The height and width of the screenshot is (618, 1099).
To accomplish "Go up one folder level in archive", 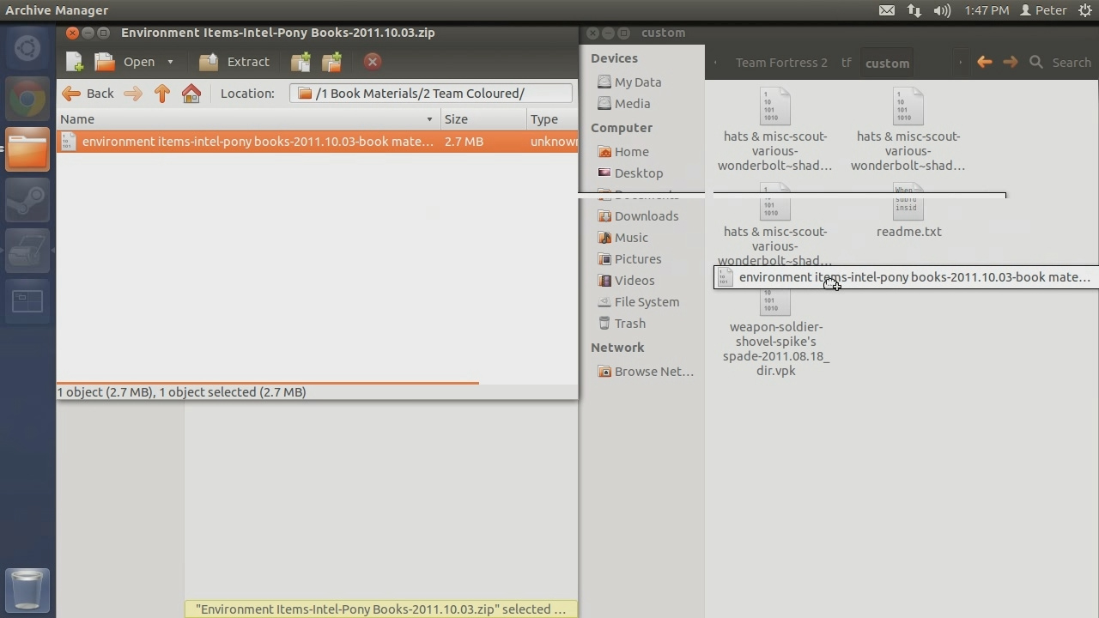I will [x=162, y=94].
